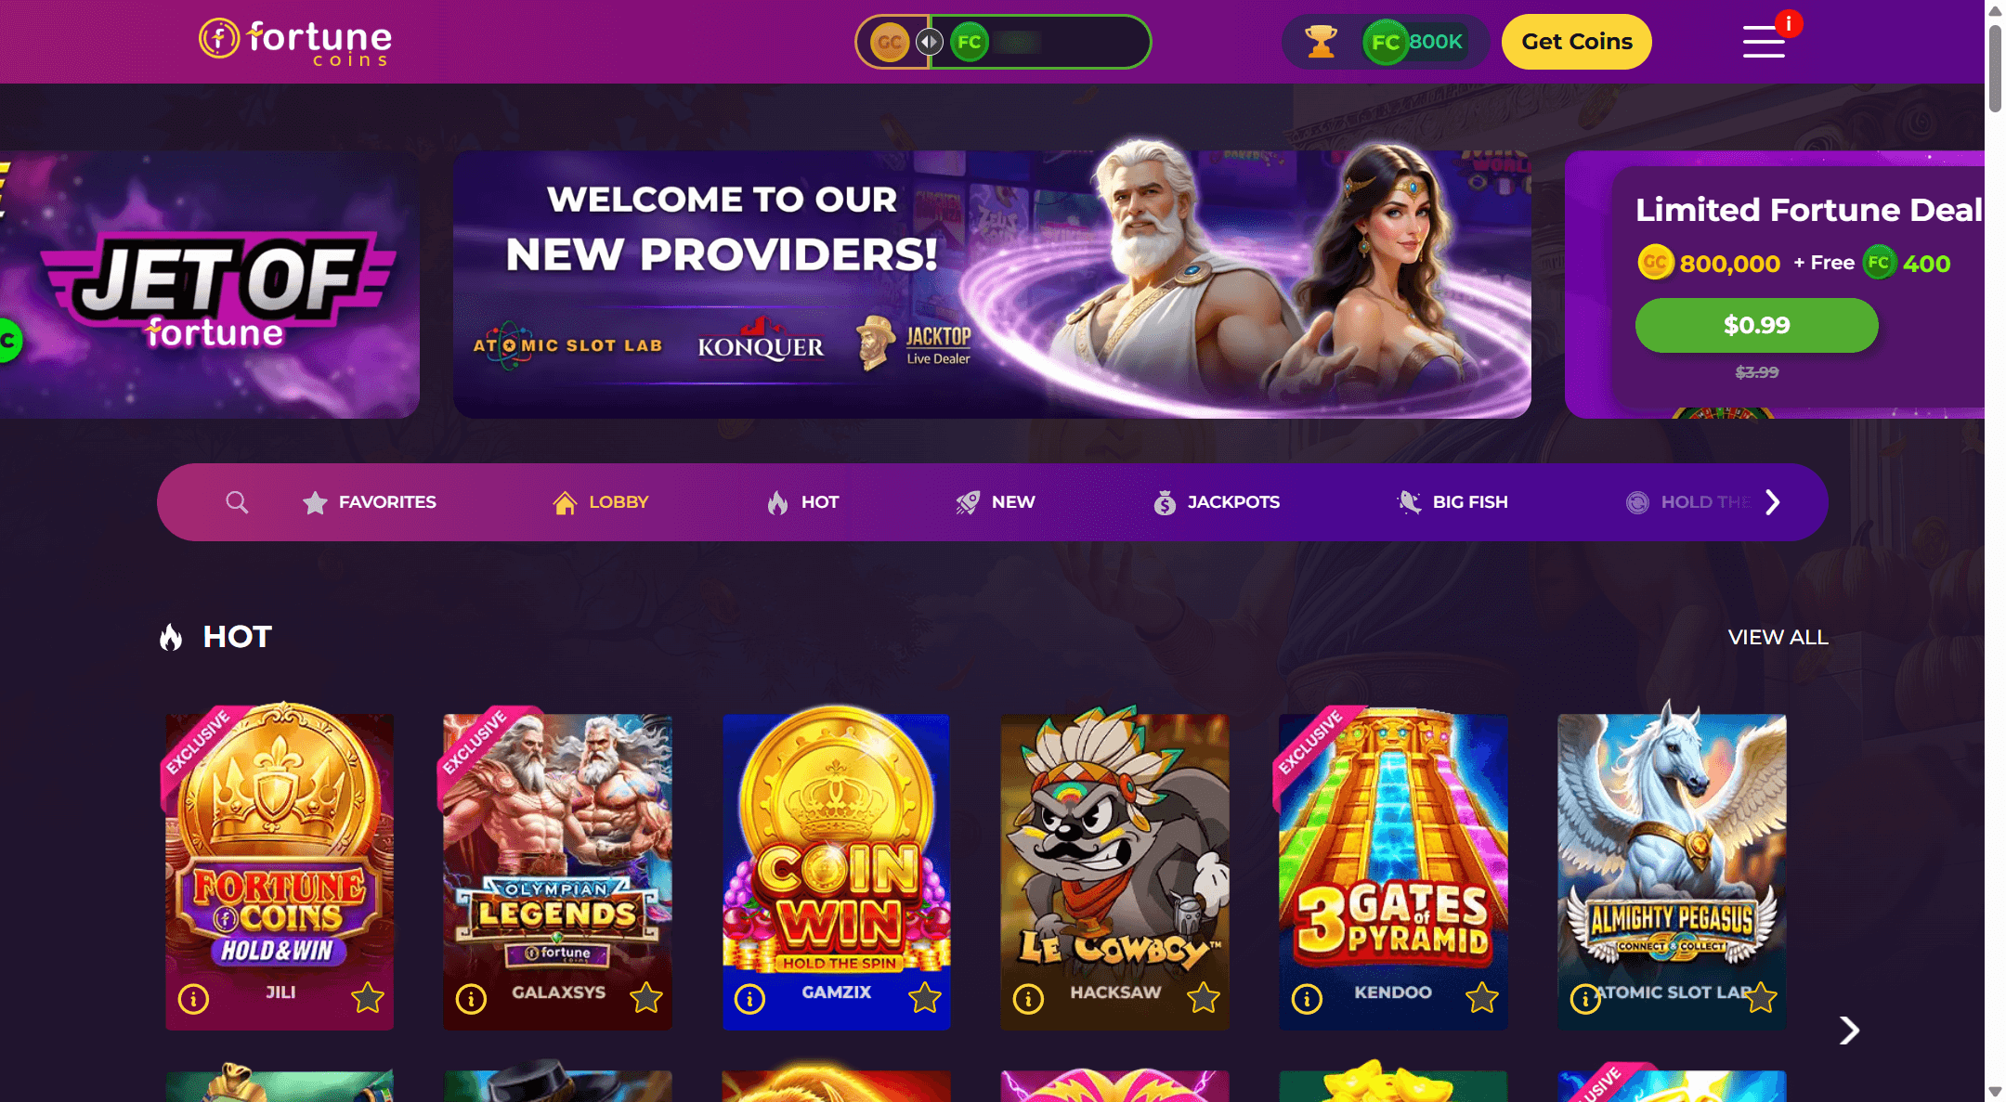Show info for Fortune Coins Hold&Win game
This screenshot has height=1102, width=2006.
193,999
